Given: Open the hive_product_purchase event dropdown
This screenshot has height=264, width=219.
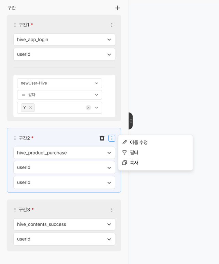Looking at the screenshot, I should click(x=64, y=153).
